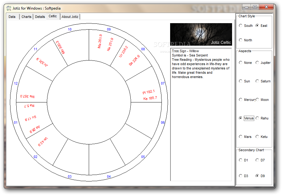This screenshot has width=282, height=195.
Task: Click the Ne 251.9 planet label
Action: [110, 44]
